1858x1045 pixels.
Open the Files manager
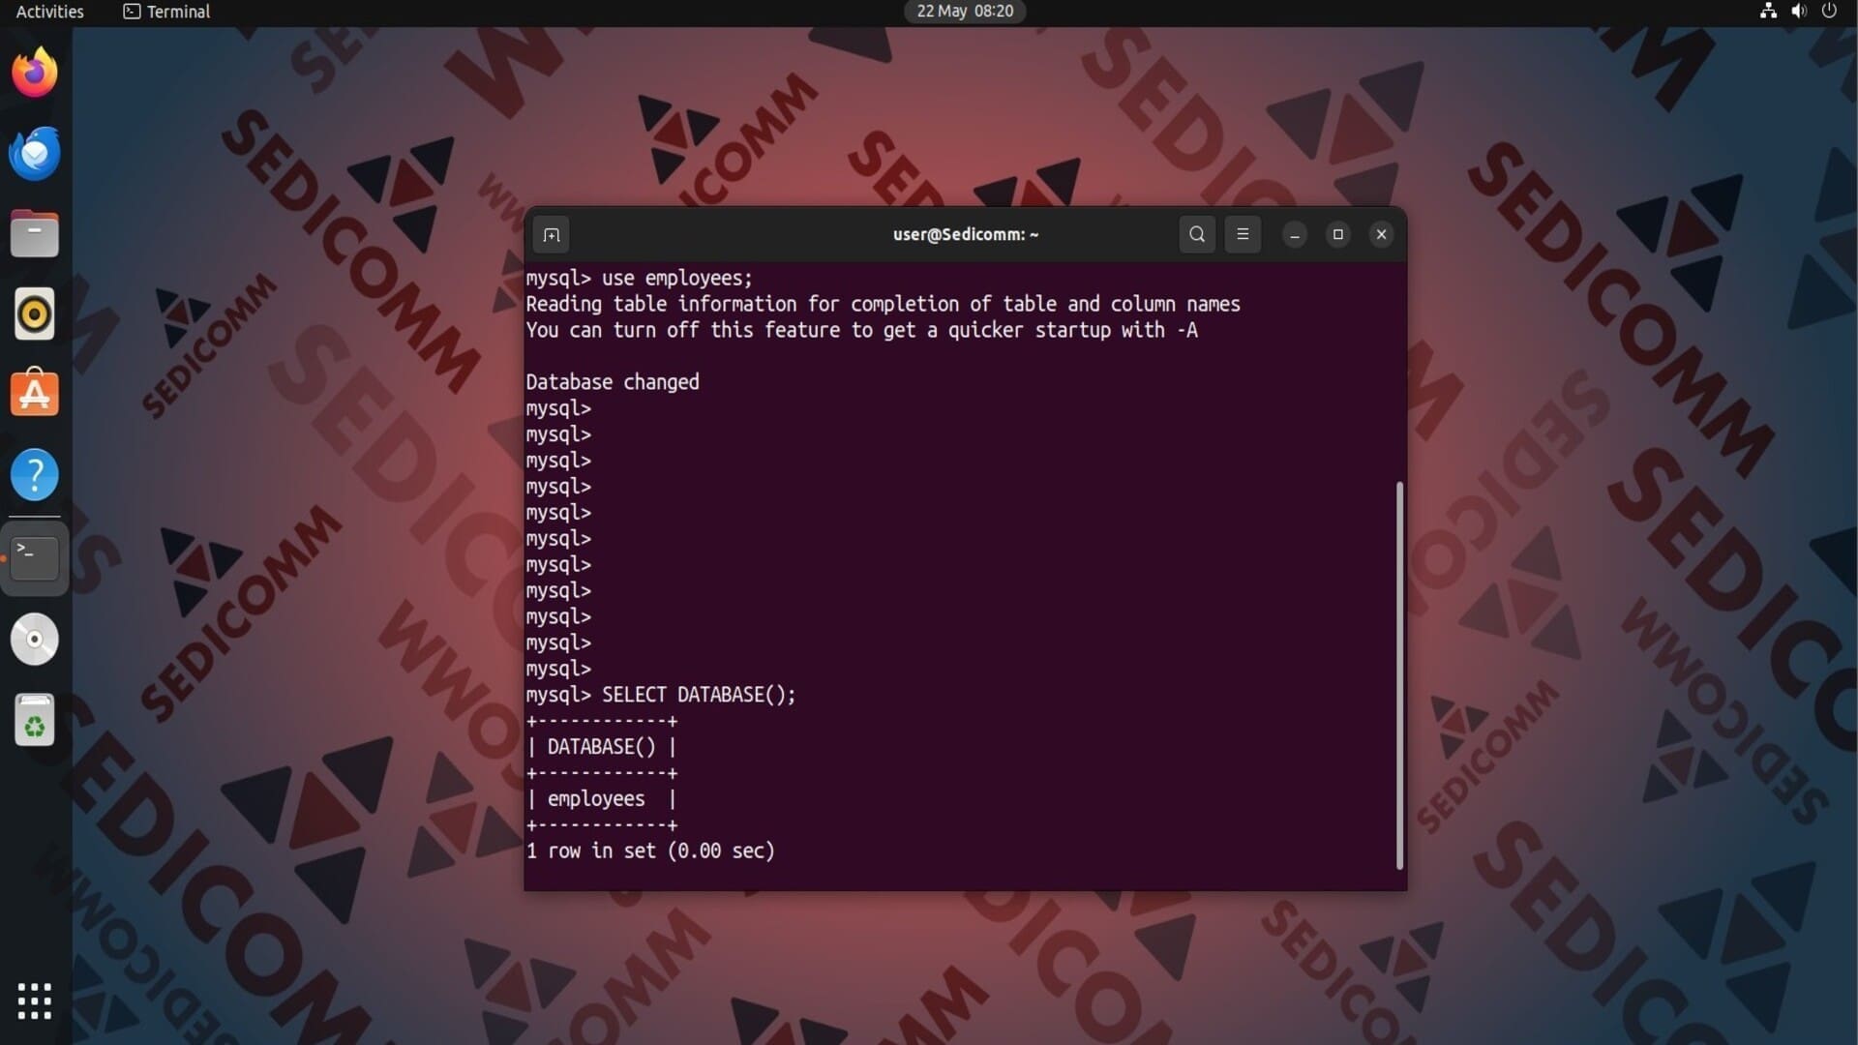click(x=35, y=234)
